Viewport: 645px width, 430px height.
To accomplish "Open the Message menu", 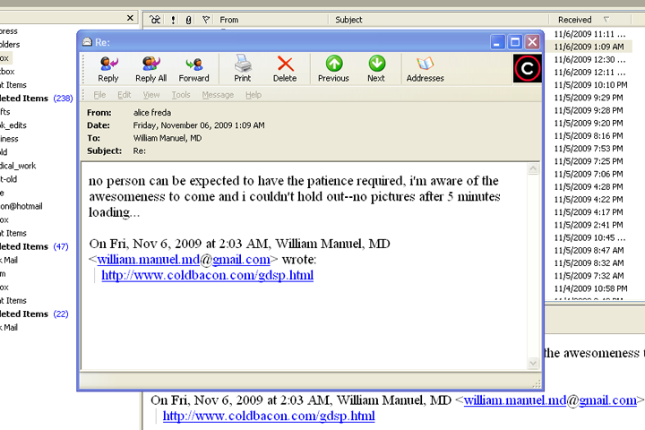I will (218, 95).
